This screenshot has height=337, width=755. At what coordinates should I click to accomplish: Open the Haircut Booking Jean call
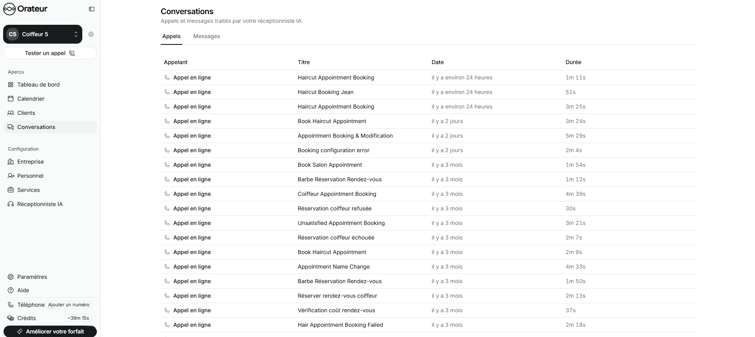[429, 92]
